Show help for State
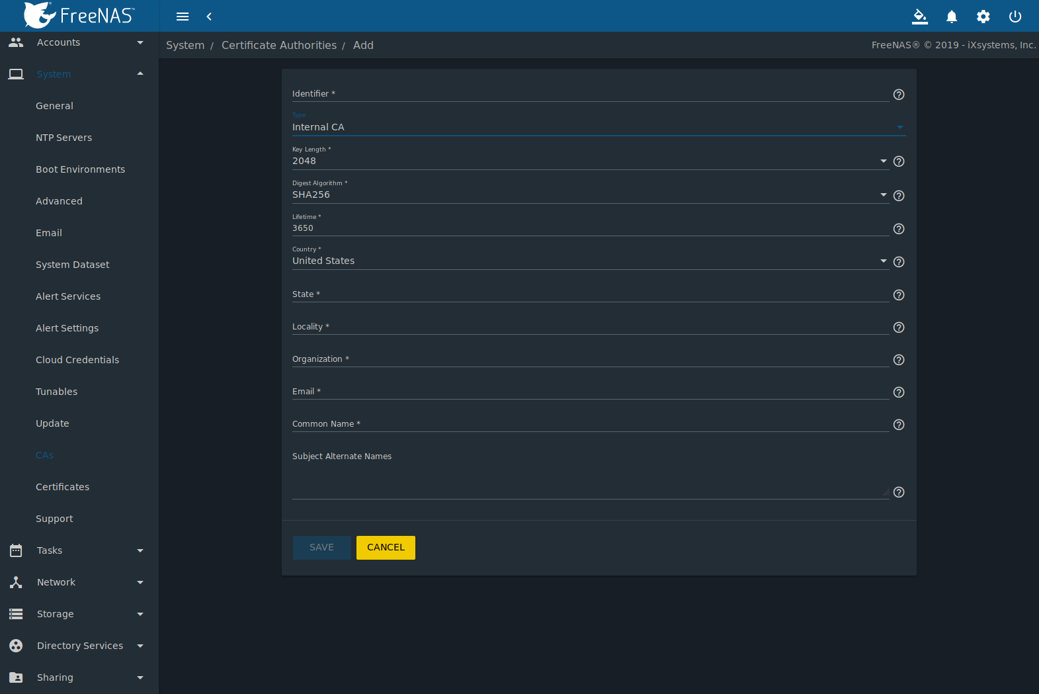The height and width of the screenshot is (694, 1039). [899, 295]
